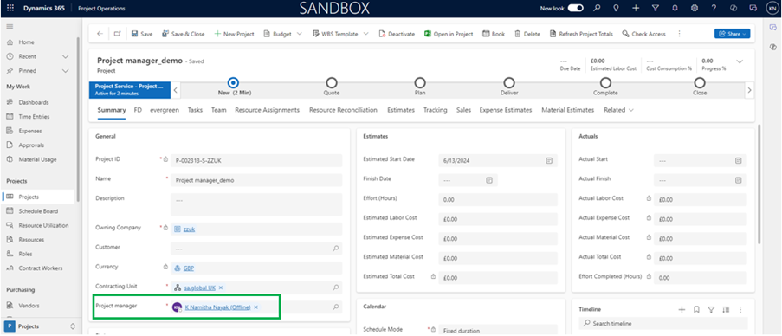Toggle the New look switch

pyautogui.click(x=576, y=8)
